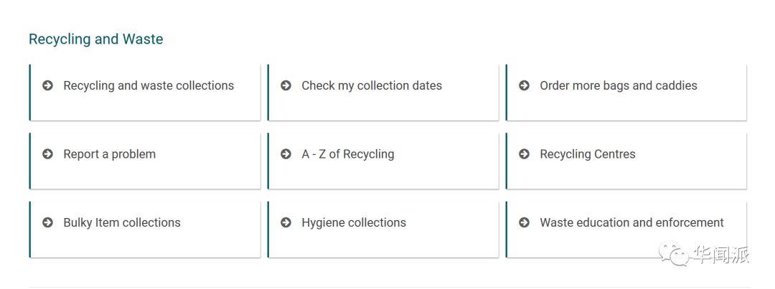Image resolution: width=775 pixels, height=289 pixels.
Task: Open Check my collection dates link
Action: pyautogui.click(x=372, y=86)
